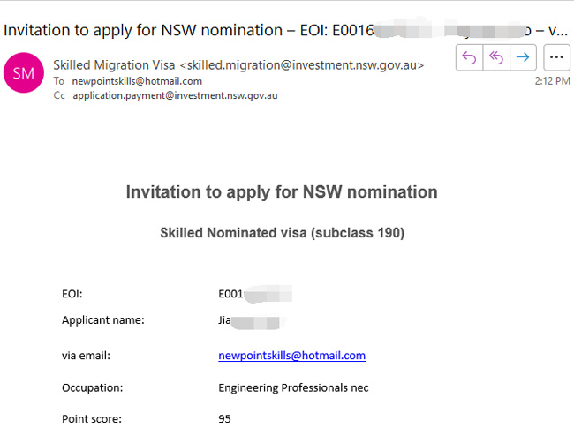Click the Reply All double-arrow icon
574x443 pixels.
pos(496,57)
